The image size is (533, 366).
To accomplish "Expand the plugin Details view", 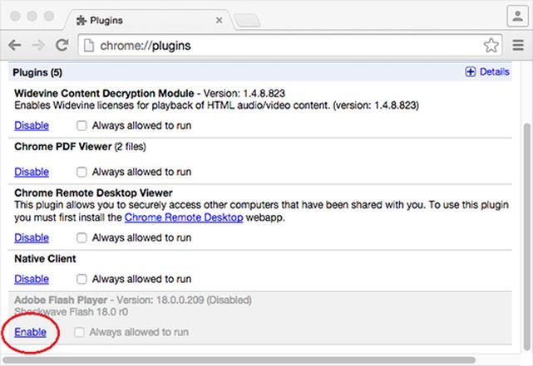I will point(486,72).
